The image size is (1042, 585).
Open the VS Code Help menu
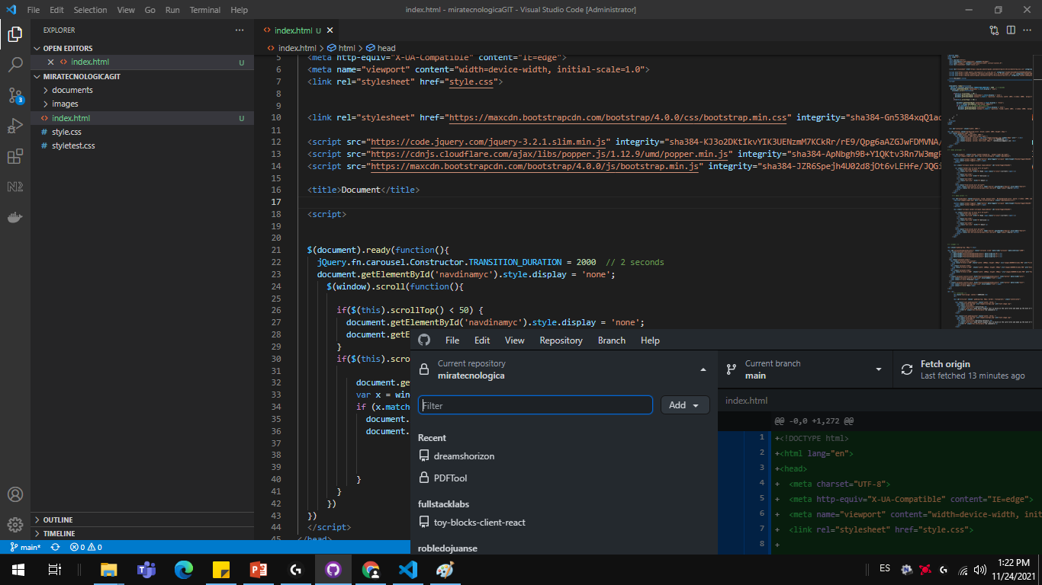point(239,10)
